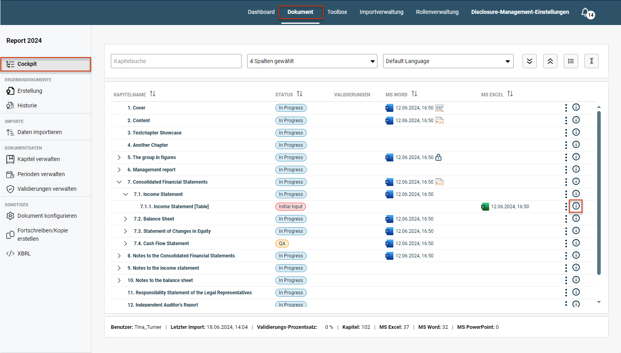Sort table by Status column

(300, 94)
